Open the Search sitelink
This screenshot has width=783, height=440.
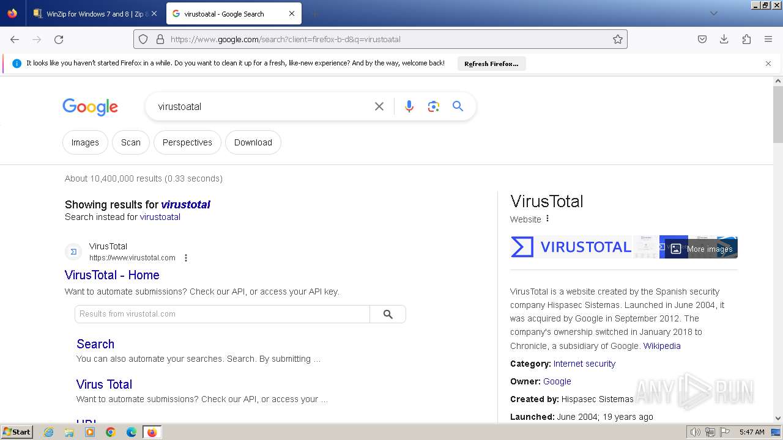[95, 344]
